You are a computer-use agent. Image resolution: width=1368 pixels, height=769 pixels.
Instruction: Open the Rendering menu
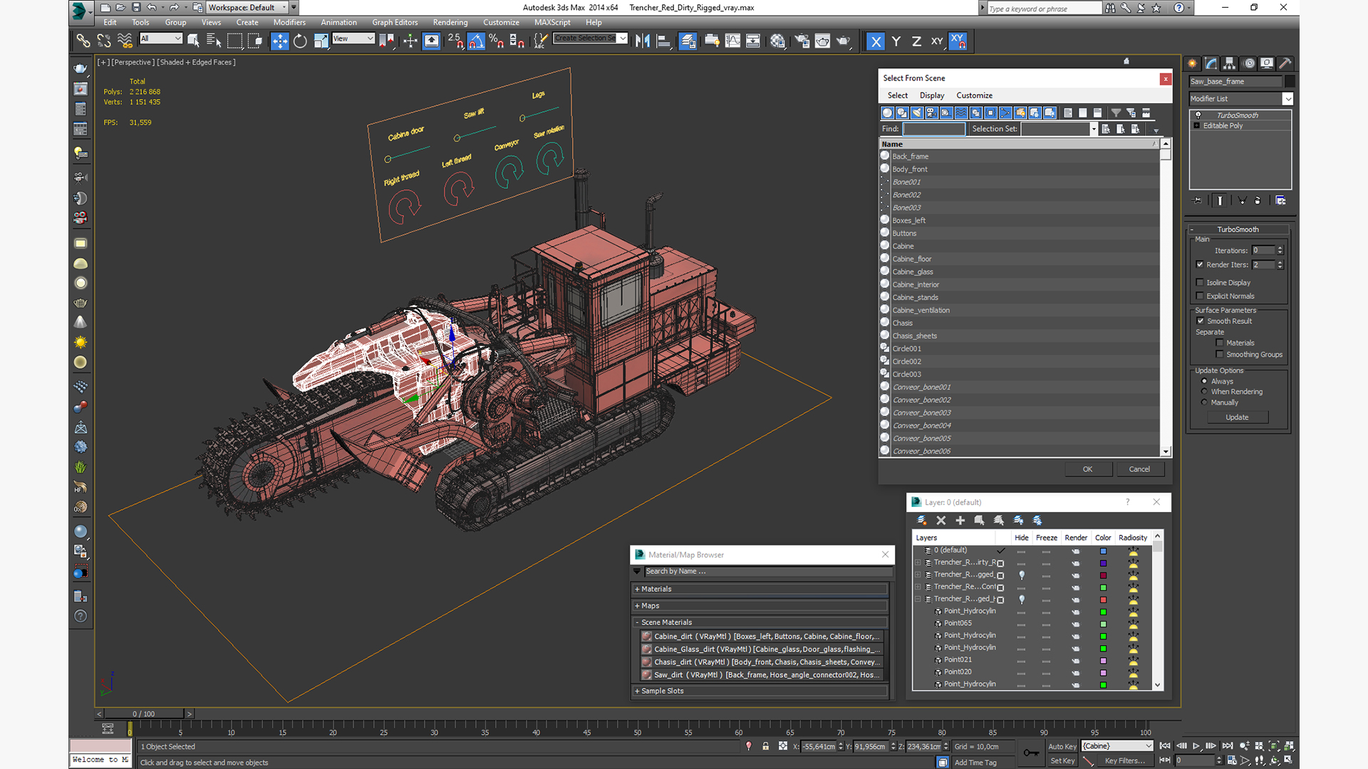coord(450,23)
